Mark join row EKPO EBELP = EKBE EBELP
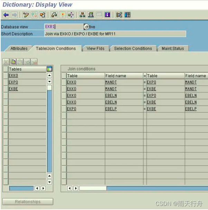Screen dimensions: 208x210 64,109
